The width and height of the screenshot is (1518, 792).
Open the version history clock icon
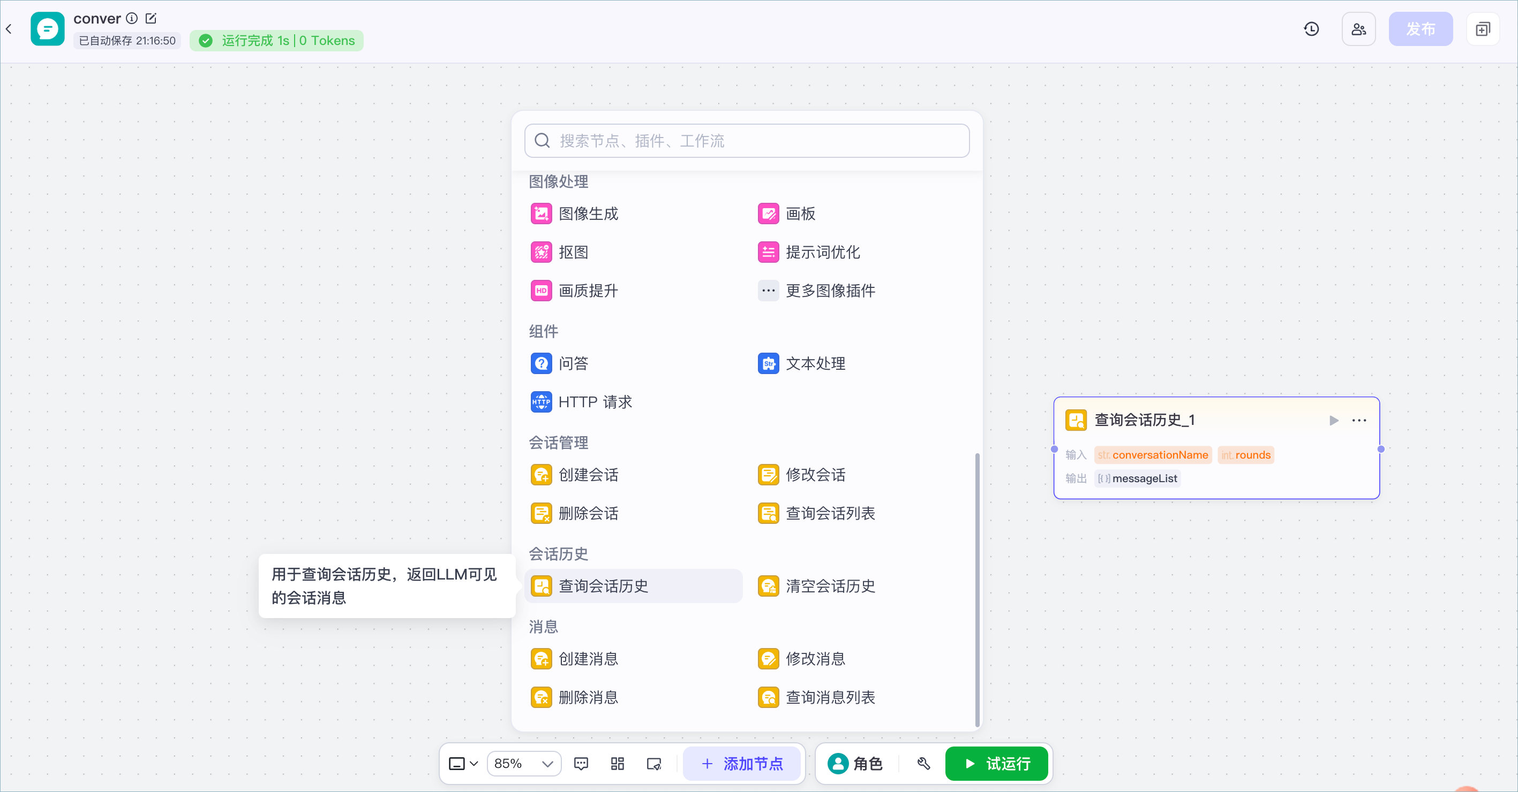(x=1311, y=29)
